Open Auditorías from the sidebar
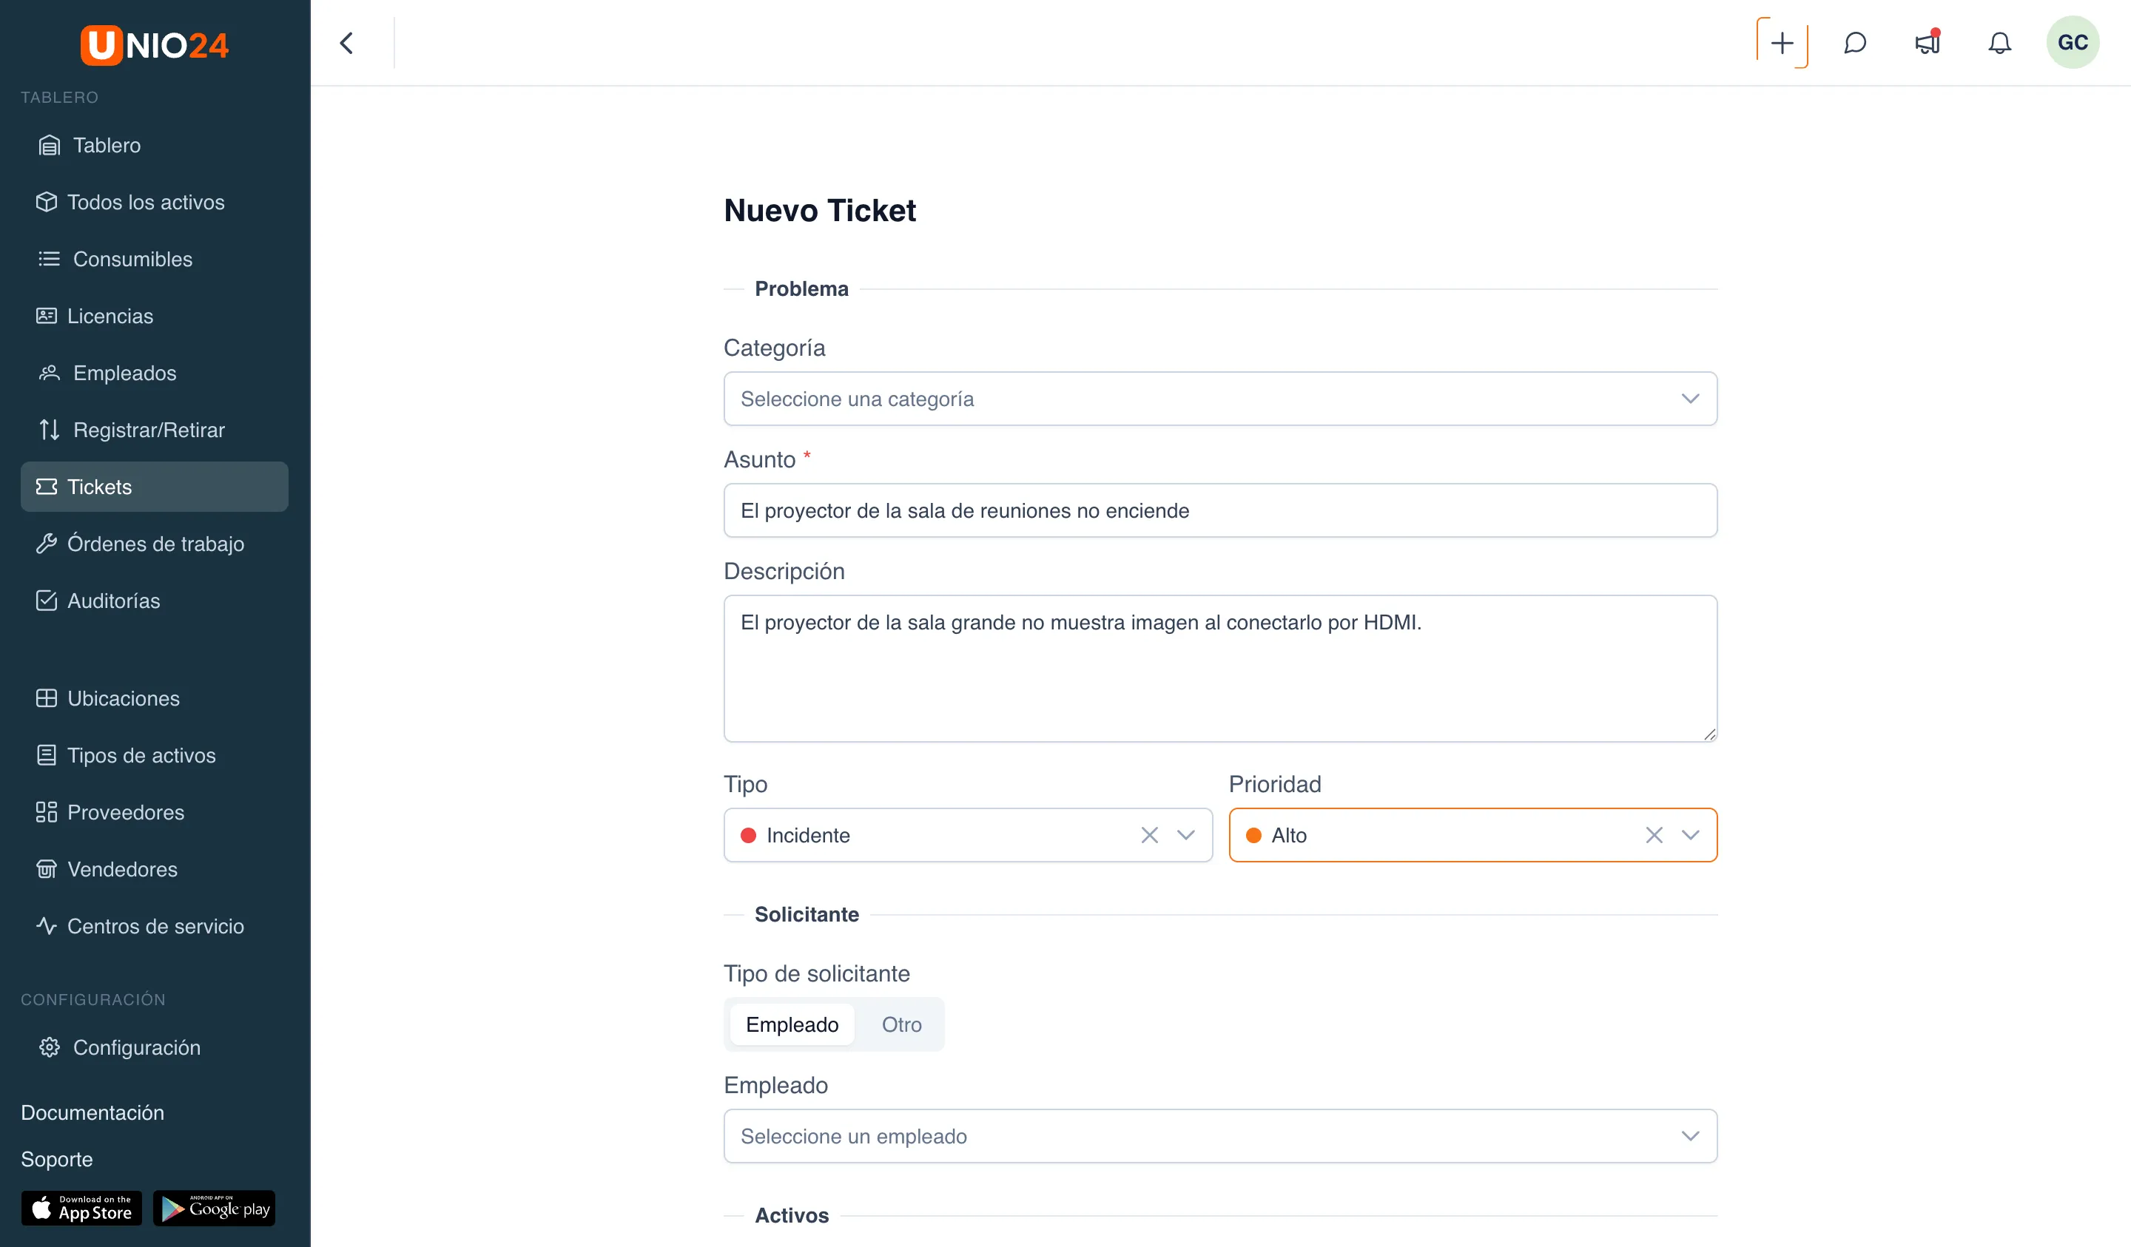2131x1247 pixels. coord(154,601)
